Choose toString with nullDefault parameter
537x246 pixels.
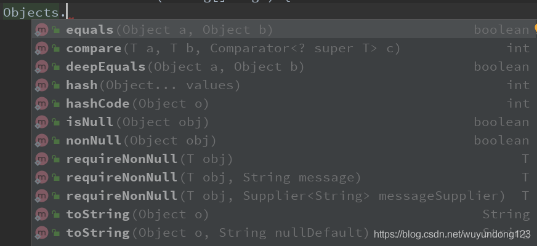point(285,233)
